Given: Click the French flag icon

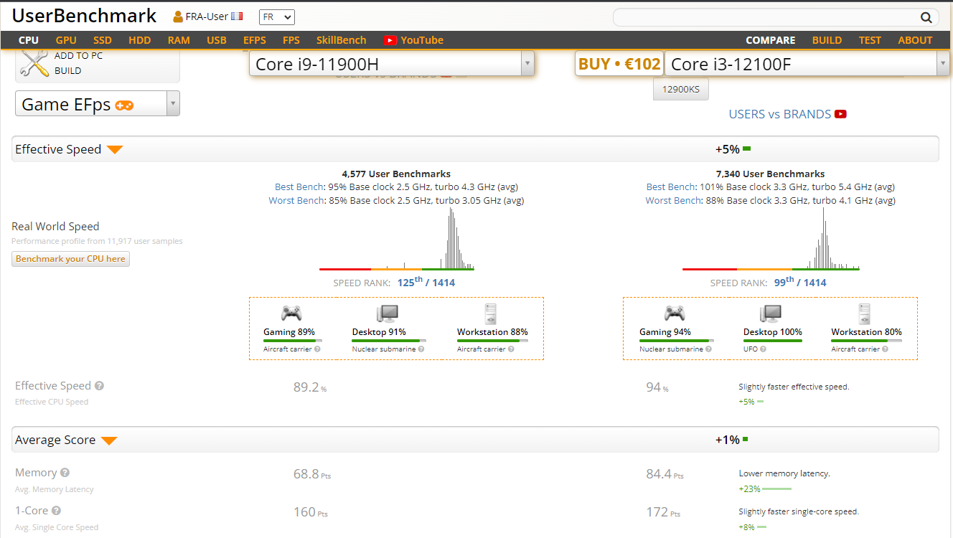Looking at the screenshot, I should (237, 16).
